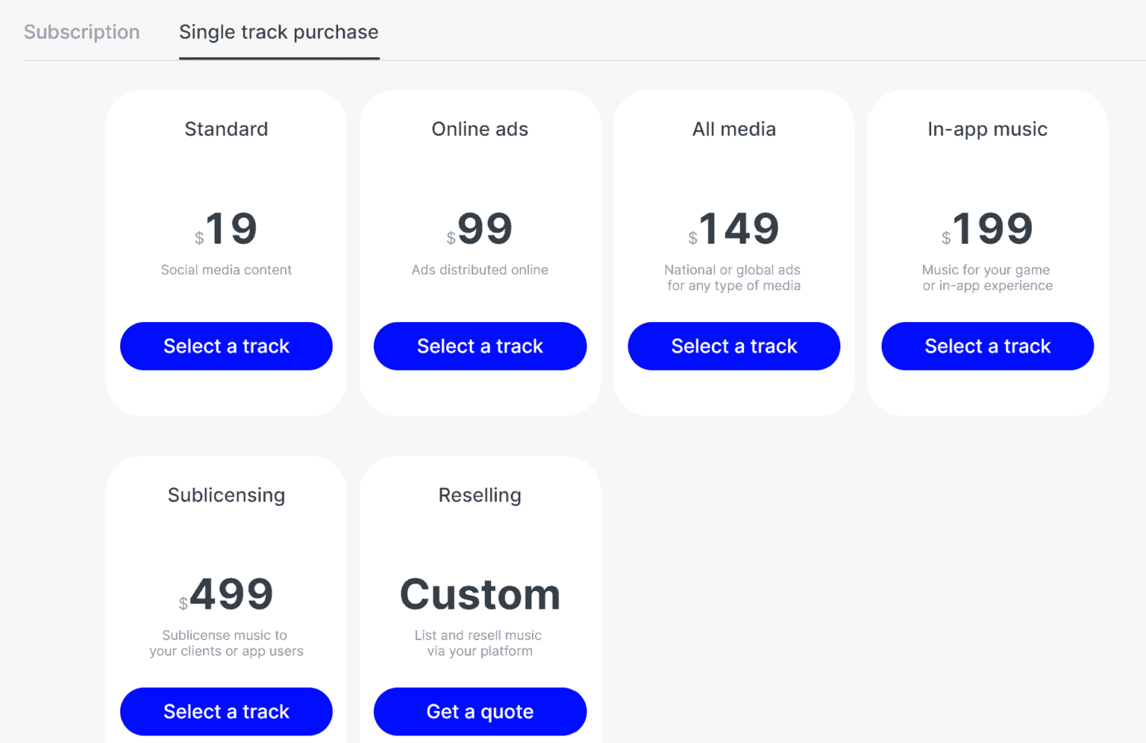Screen dimensions: 1146x743
Task: Open the Single track purchase tab
Action: 278,32
